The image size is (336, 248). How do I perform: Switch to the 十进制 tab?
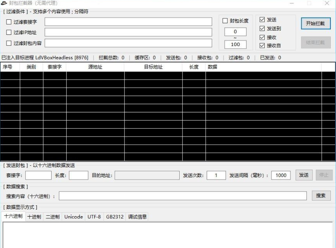click(34, 217)
